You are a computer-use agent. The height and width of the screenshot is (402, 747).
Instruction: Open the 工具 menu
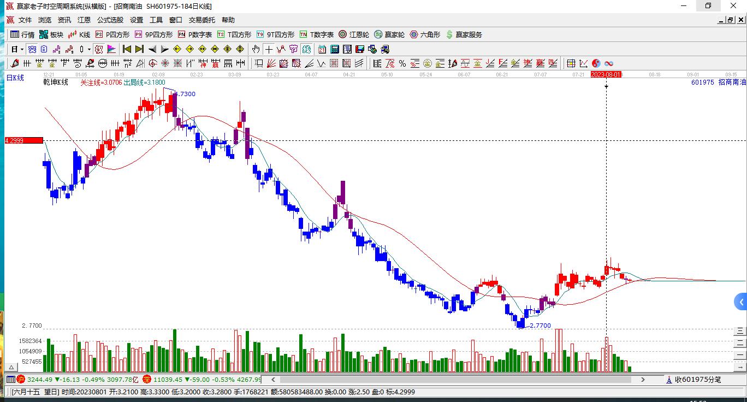(156, 20)
